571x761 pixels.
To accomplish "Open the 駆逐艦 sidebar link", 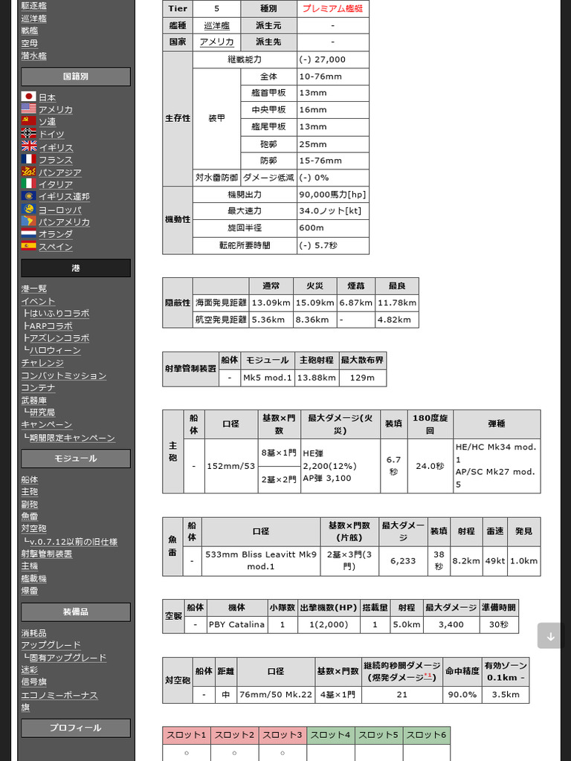I will point(34,6).
